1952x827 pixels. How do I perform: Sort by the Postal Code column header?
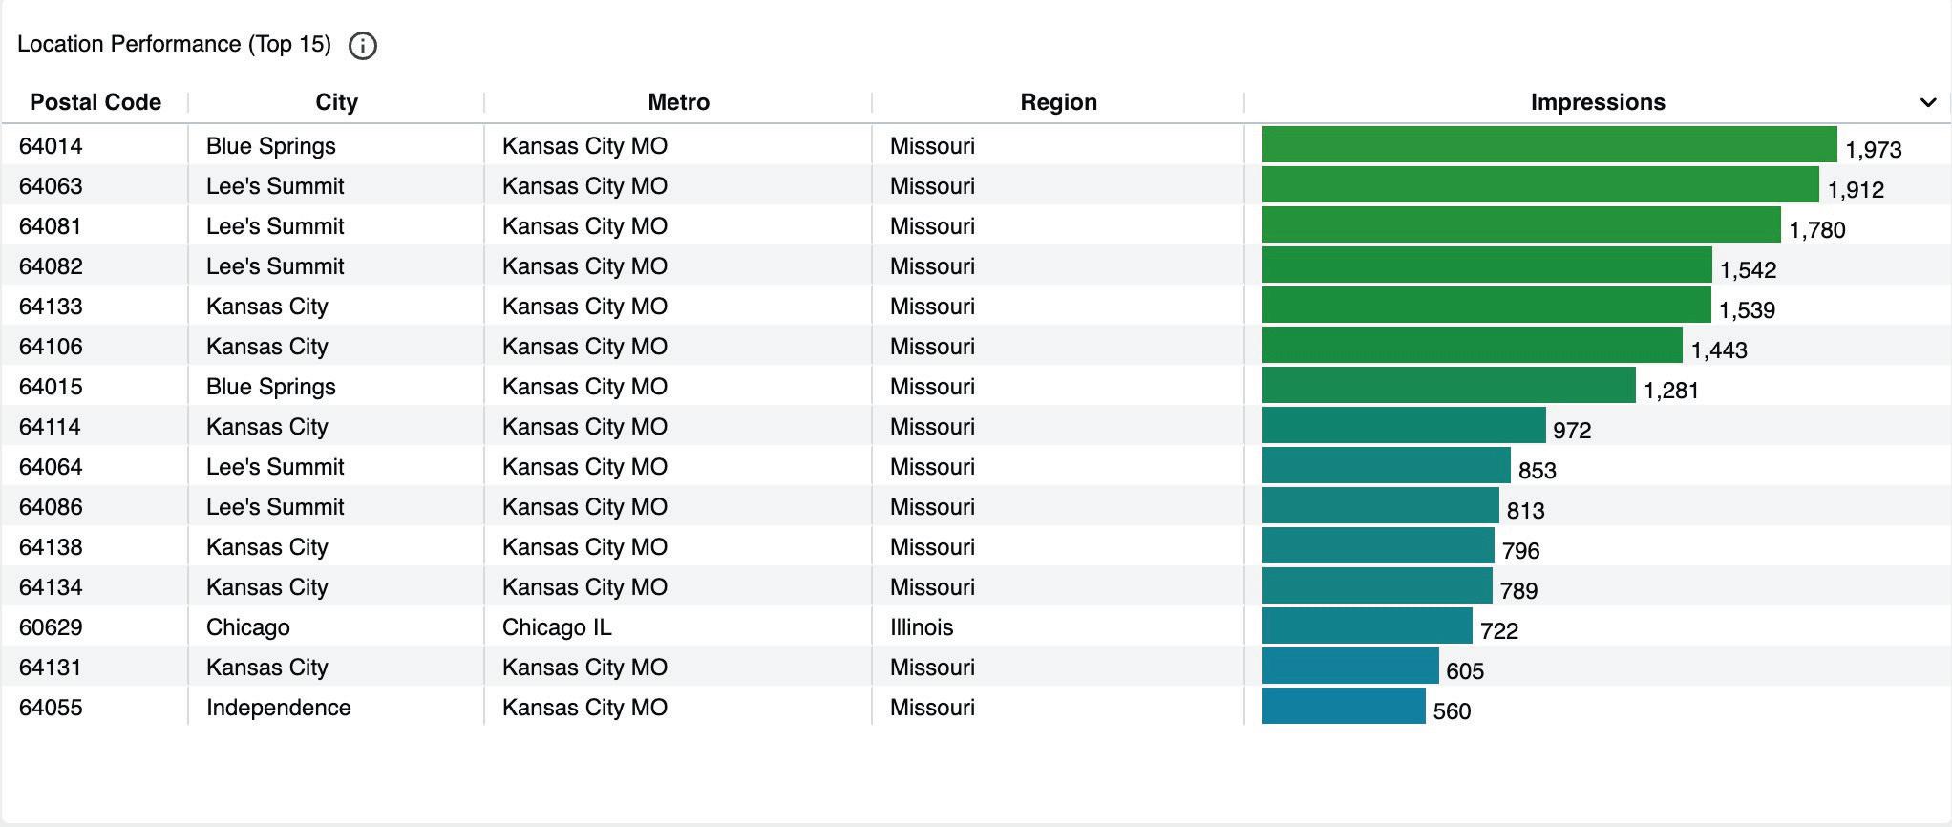point(95,102)
